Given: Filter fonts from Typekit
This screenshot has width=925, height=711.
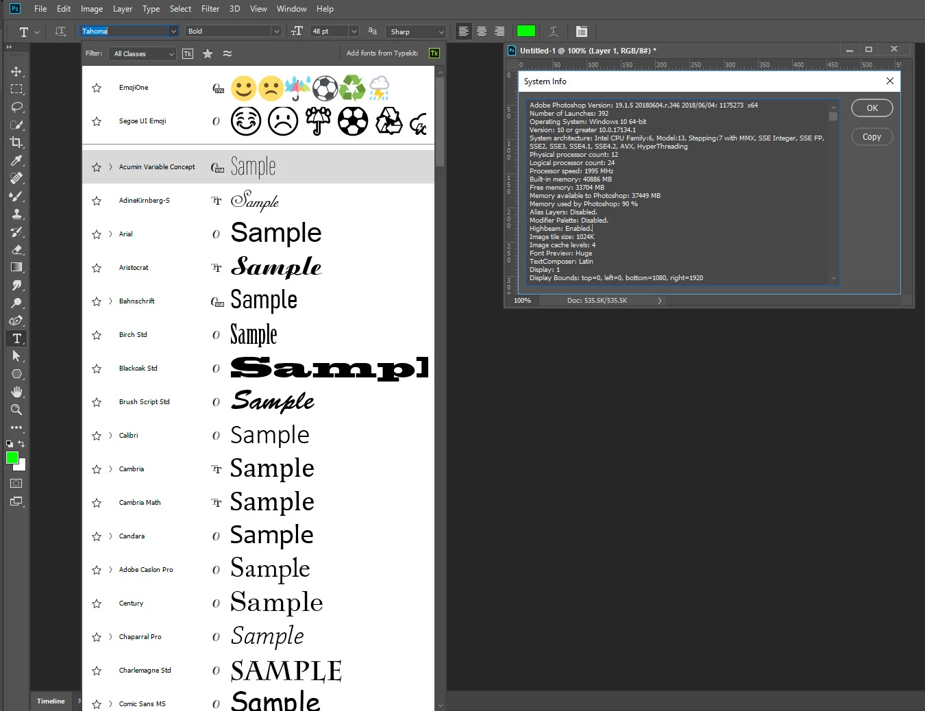Looking at the screenshot, I should (x=188, y=53).
